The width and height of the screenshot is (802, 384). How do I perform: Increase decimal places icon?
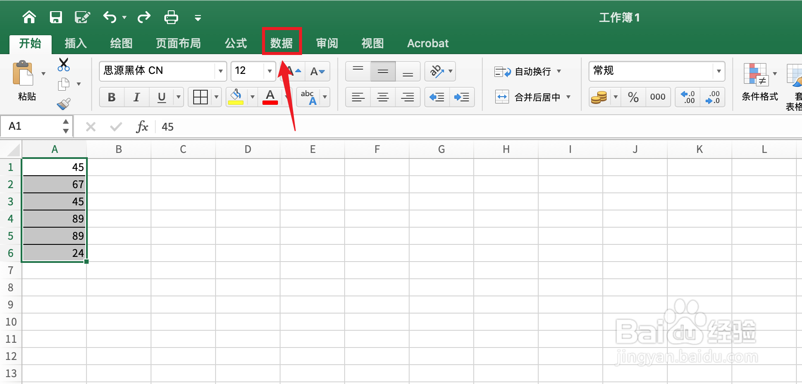(x=688, y=97)
